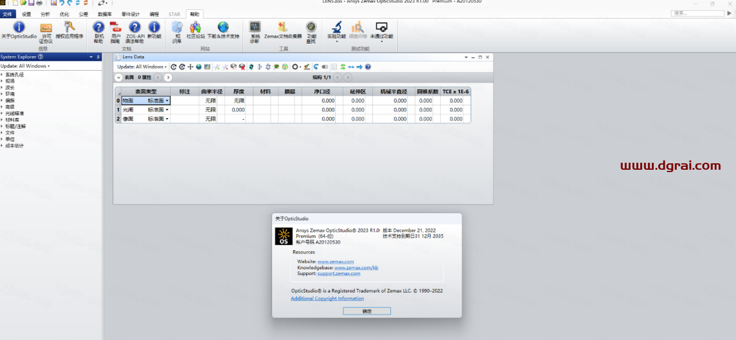Expand the 波长 wavelength tree node

2,87
